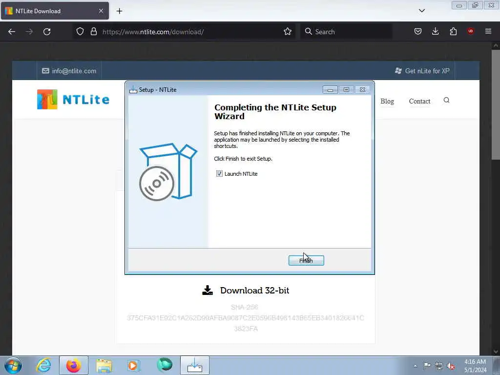Click the download icon beside Download 32-bit
The image size is (500, 375).
pos(208,290)
